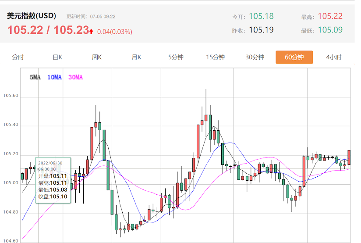Click the highlighted 60分钟 tab

(294, 57)
